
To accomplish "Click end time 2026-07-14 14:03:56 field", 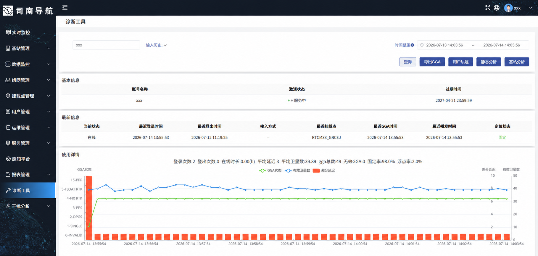I will click(502, 45).
